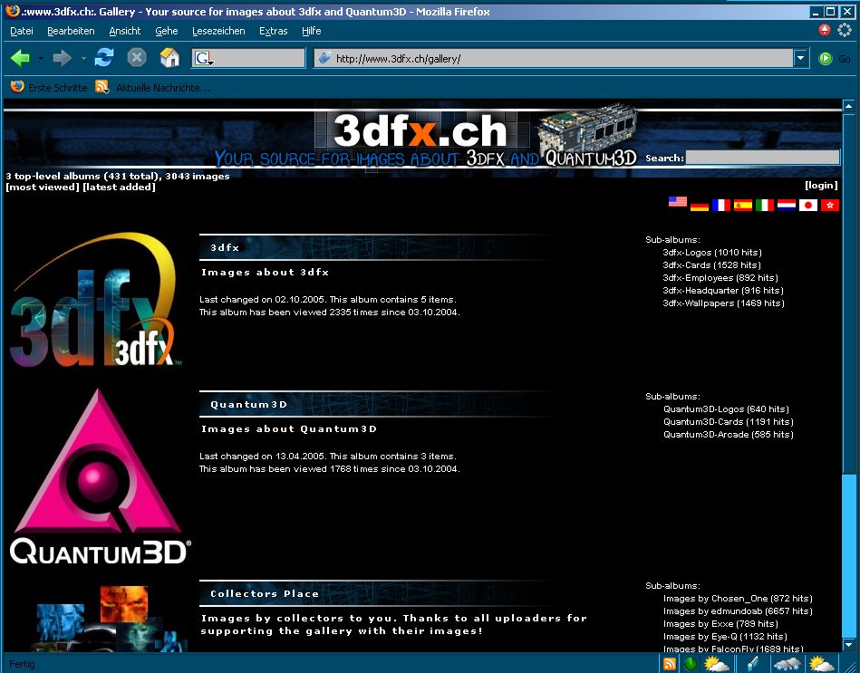Click the green Back arrow button
This screenshot has height=673, width=860.
(x=20, y=58)
